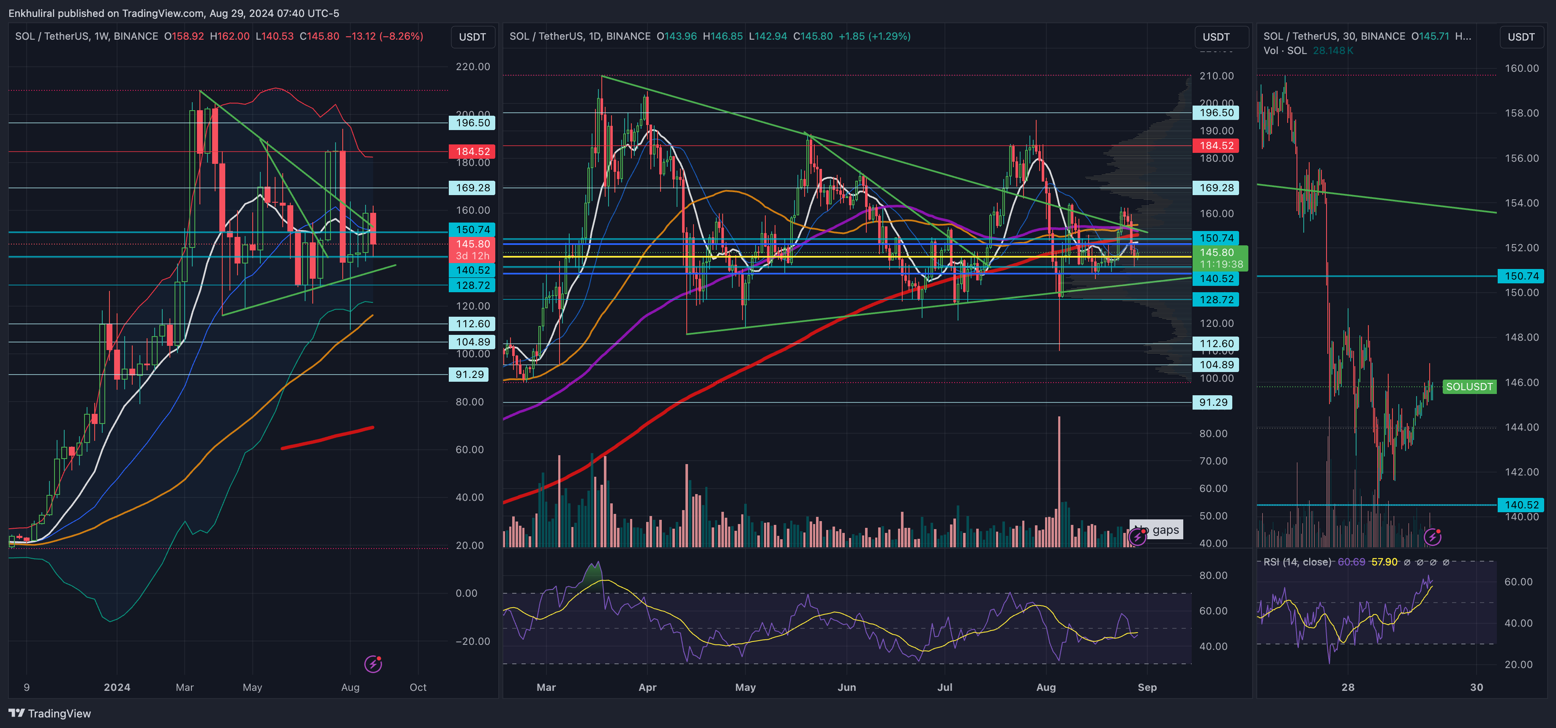Click the green 145.80 countdown price label
Screen dimensions: 1556x728
pos(1220,258)
